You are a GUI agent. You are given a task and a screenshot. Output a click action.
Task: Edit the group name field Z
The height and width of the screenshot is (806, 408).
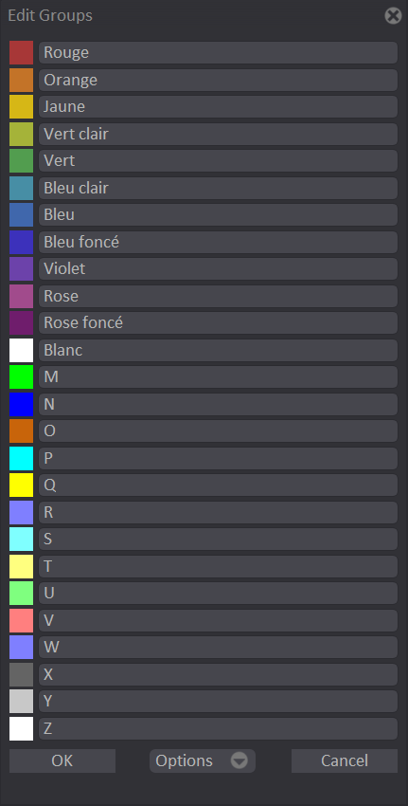218,728
